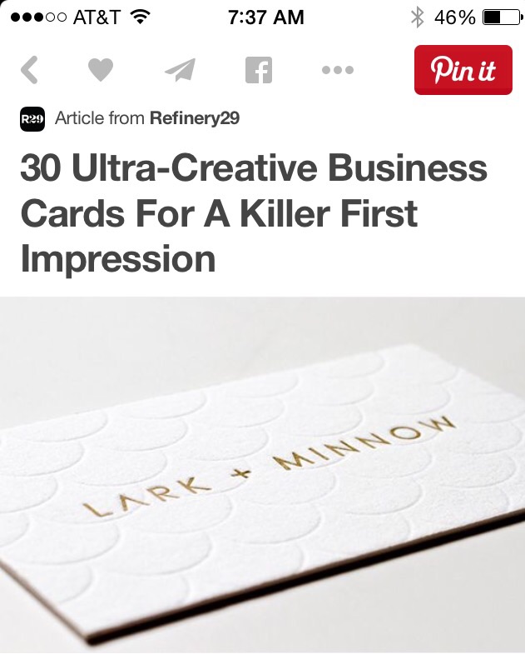Send the pin via paper plane icon
This screenshot has height=669, width=525.
click(x=181, y=69)
